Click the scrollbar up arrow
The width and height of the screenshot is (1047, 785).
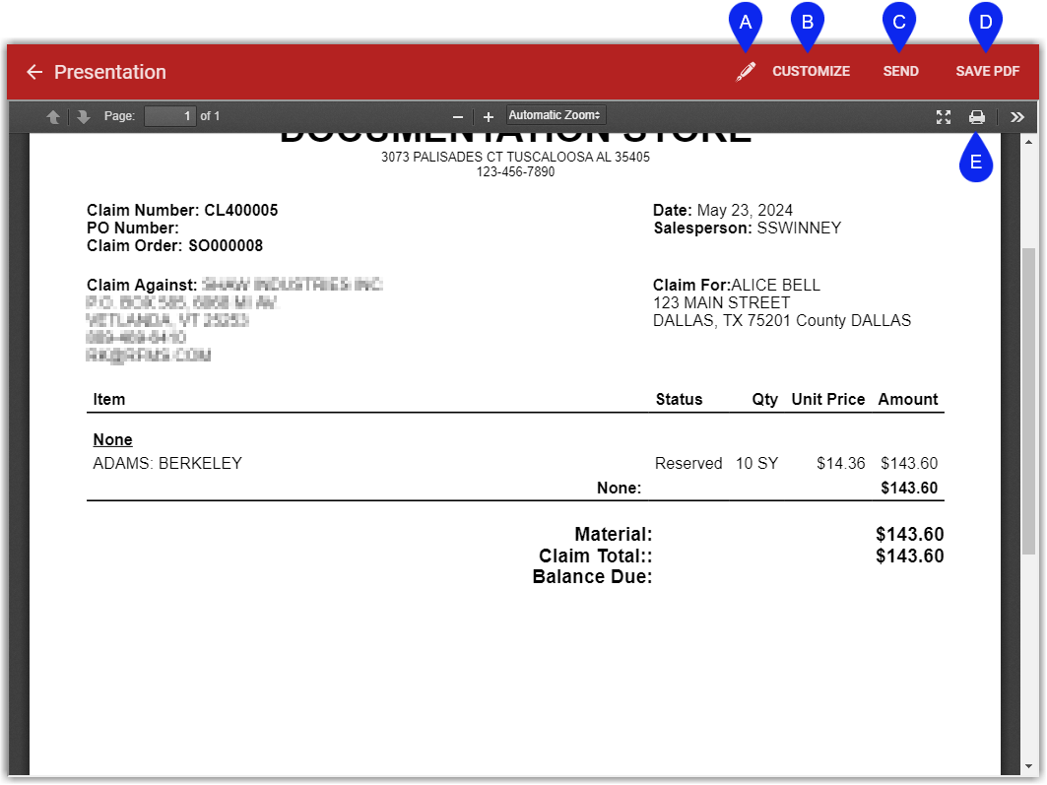1029,143
